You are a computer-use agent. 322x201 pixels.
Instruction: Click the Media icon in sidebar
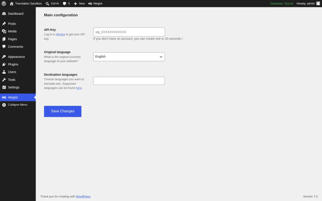[4, 31]
